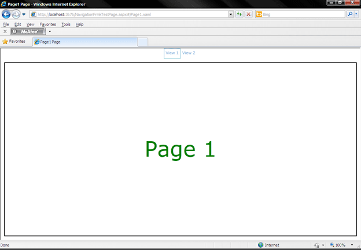Minimize the Internet Explorer window
Screen dimensions: 361x250
(331, 2)
